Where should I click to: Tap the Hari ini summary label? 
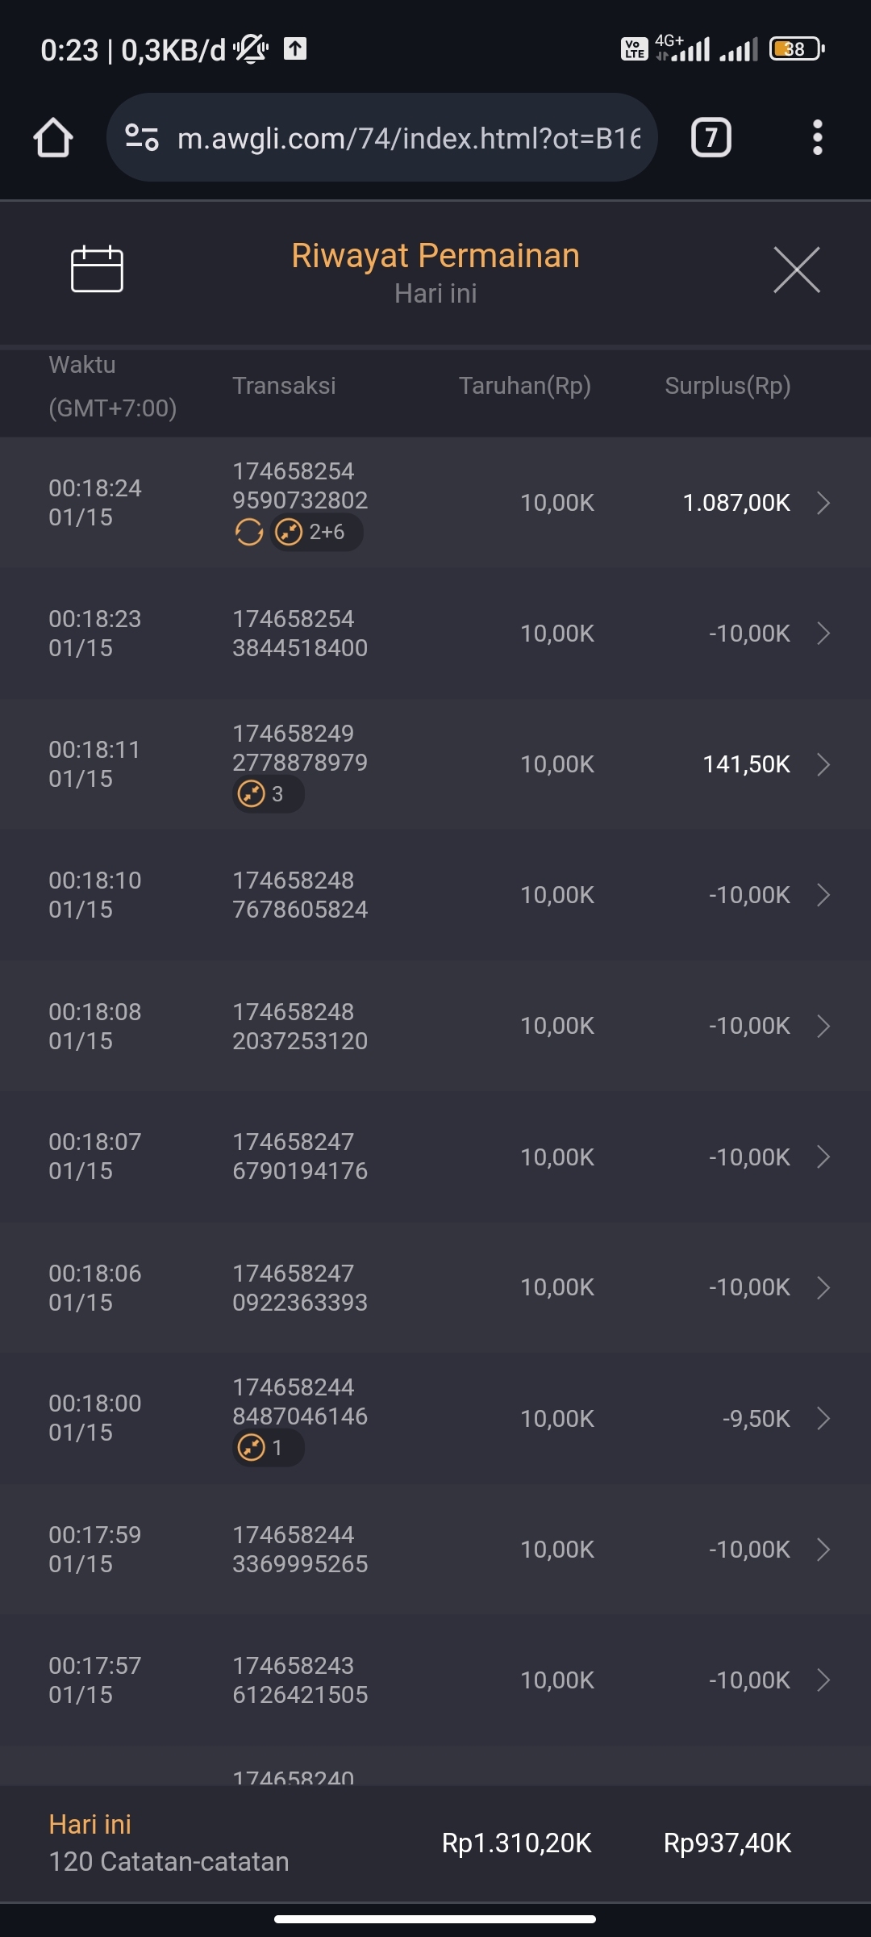coord(90,1824)
